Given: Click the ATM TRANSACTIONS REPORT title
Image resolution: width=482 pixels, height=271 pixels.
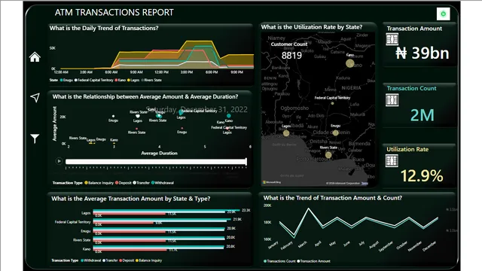Looking at the screenshot, I should coord(114,13).
